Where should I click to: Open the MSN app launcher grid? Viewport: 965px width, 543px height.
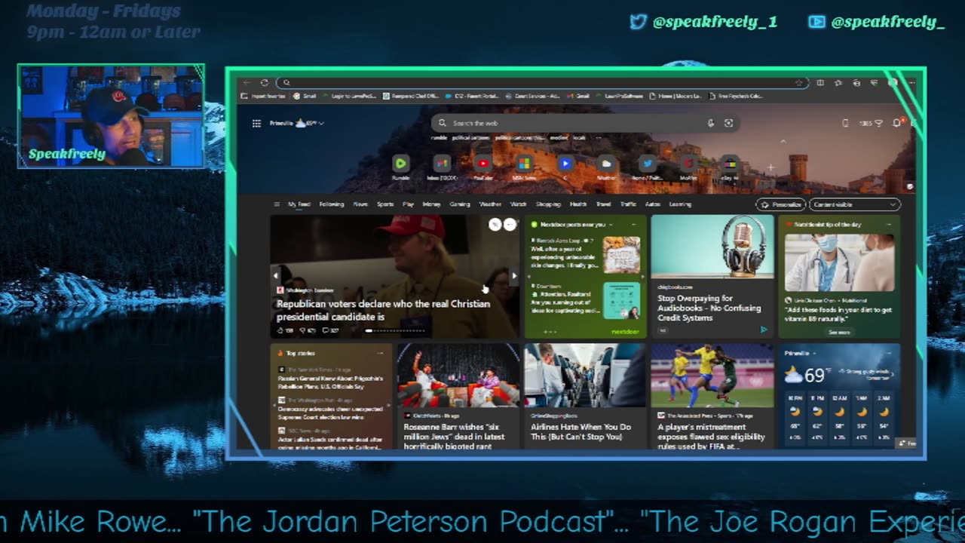tap(256, 123)
